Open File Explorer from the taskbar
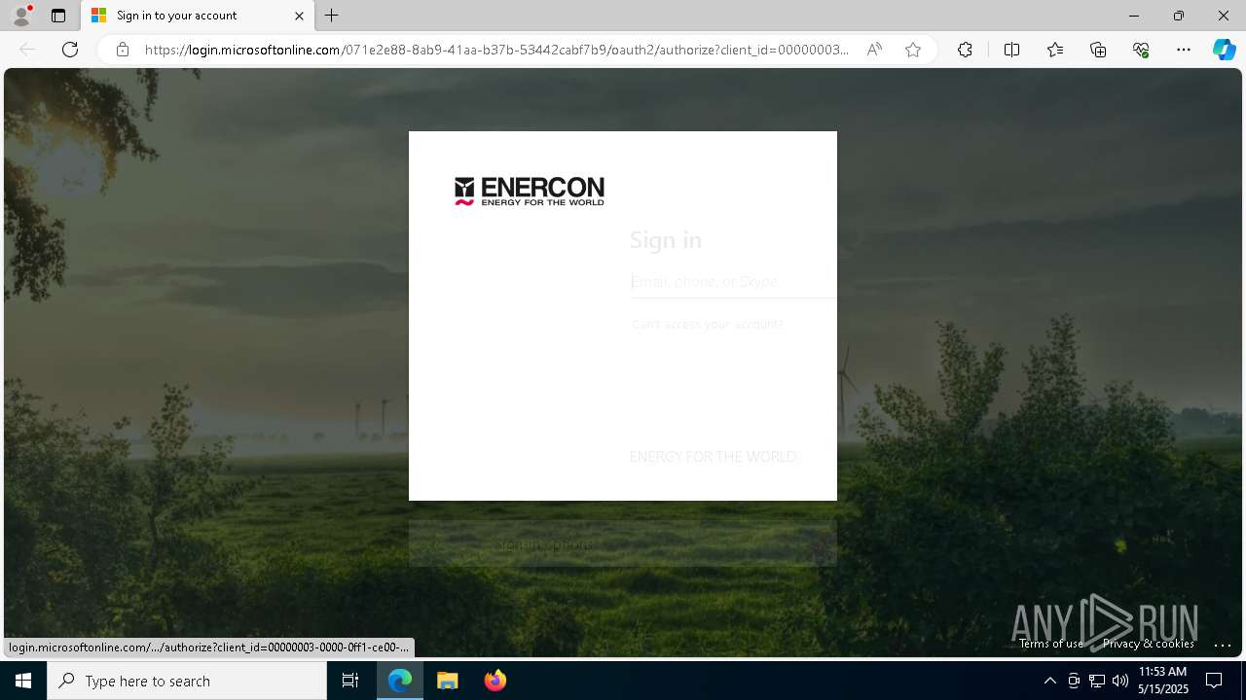The width and height of the screenshot is (1246, 700). pyautogui.click(x=448, y=681)
